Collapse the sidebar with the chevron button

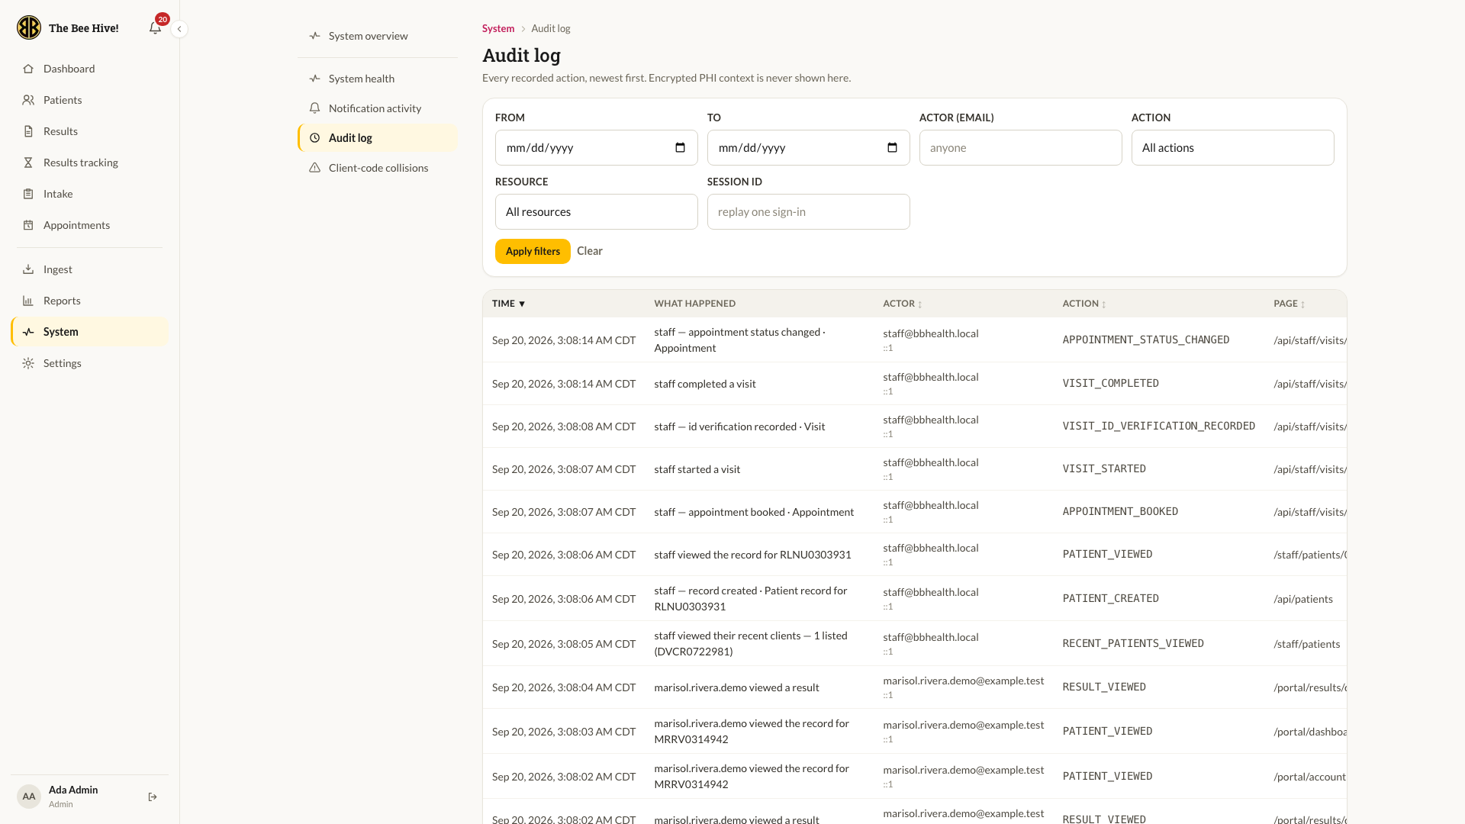click(x=179, y=29)
